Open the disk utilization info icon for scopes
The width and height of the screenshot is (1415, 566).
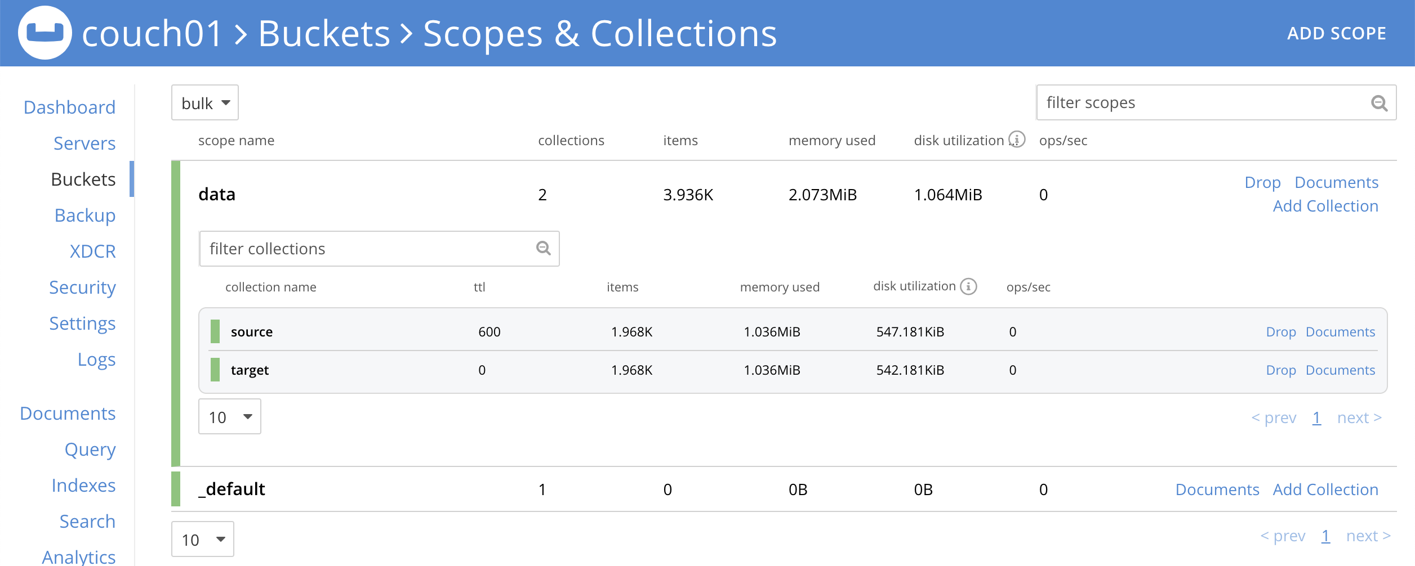tap(1016, 140)
